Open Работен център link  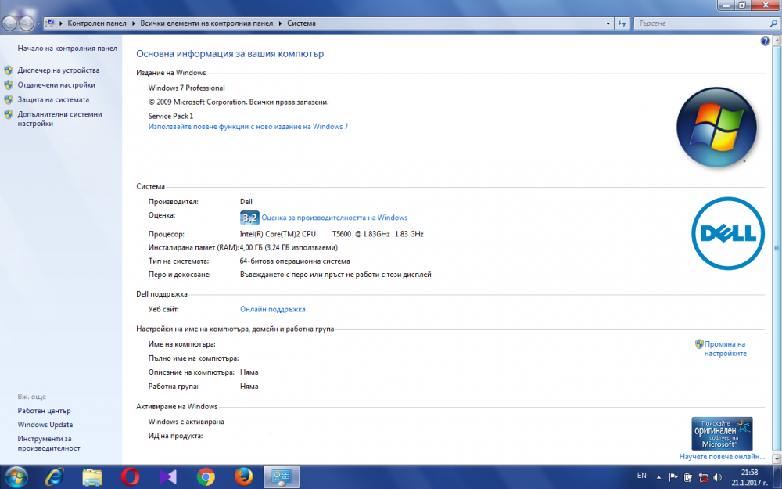[44, 411]
